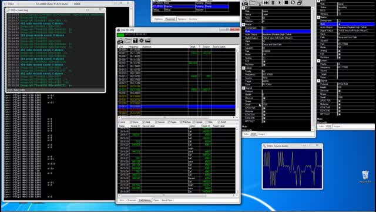The image size is (376, 212).
Task: Open the Info tab in voice receiver window
Action: 246,134
